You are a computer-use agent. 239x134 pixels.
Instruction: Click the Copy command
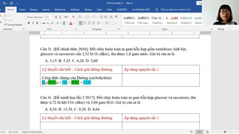(x=8, y=20)
